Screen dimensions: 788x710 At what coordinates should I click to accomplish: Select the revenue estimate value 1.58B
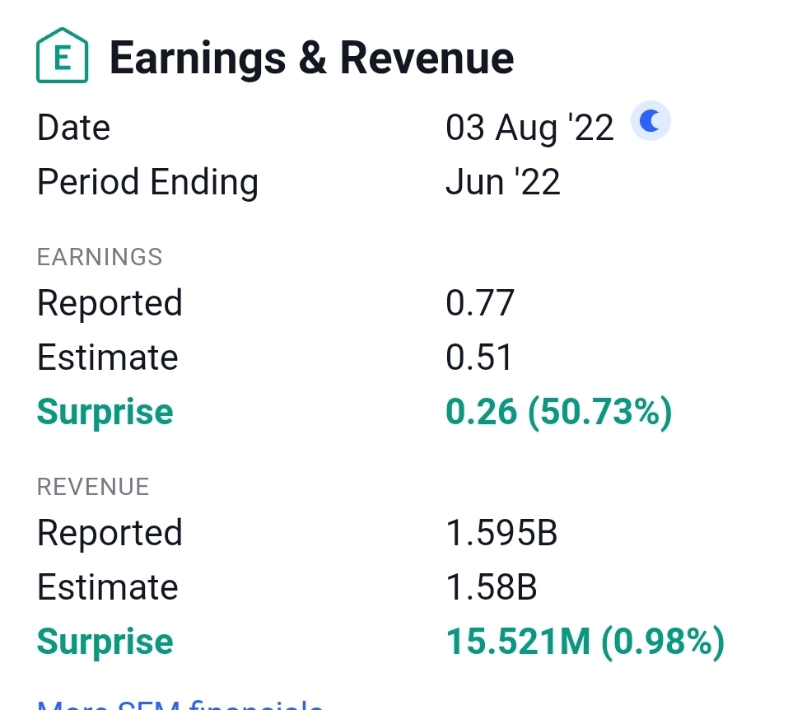coord(491,587)
